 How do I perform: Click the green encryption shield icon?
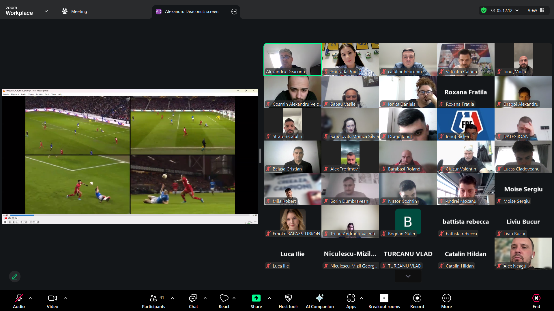pyautogui.click(x=484, y=10)
